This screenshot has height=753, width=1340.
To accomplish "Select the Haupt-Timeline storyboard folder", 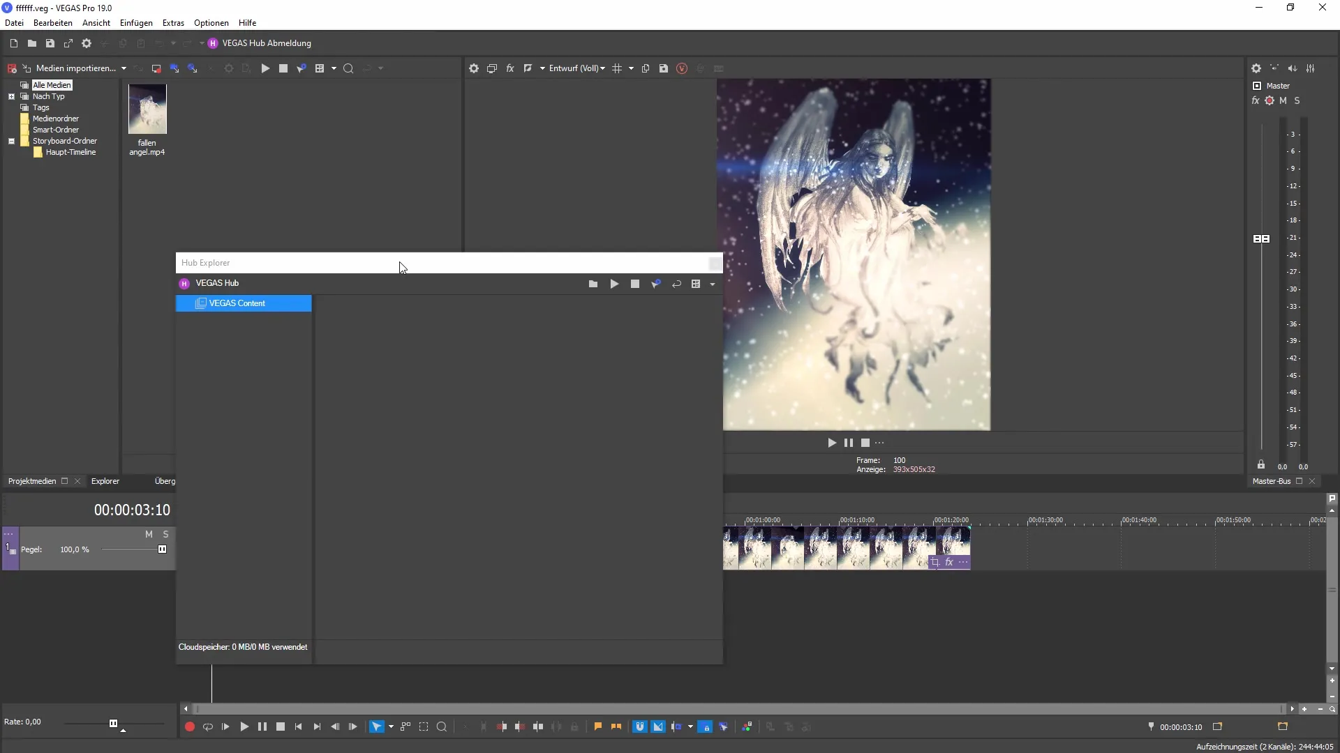I will (x=70, y=152).
